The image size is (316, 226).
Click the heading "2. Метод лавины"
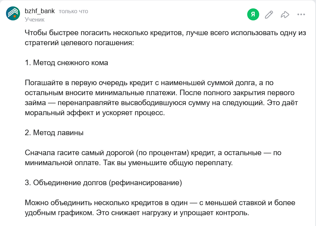click(54, 132)
